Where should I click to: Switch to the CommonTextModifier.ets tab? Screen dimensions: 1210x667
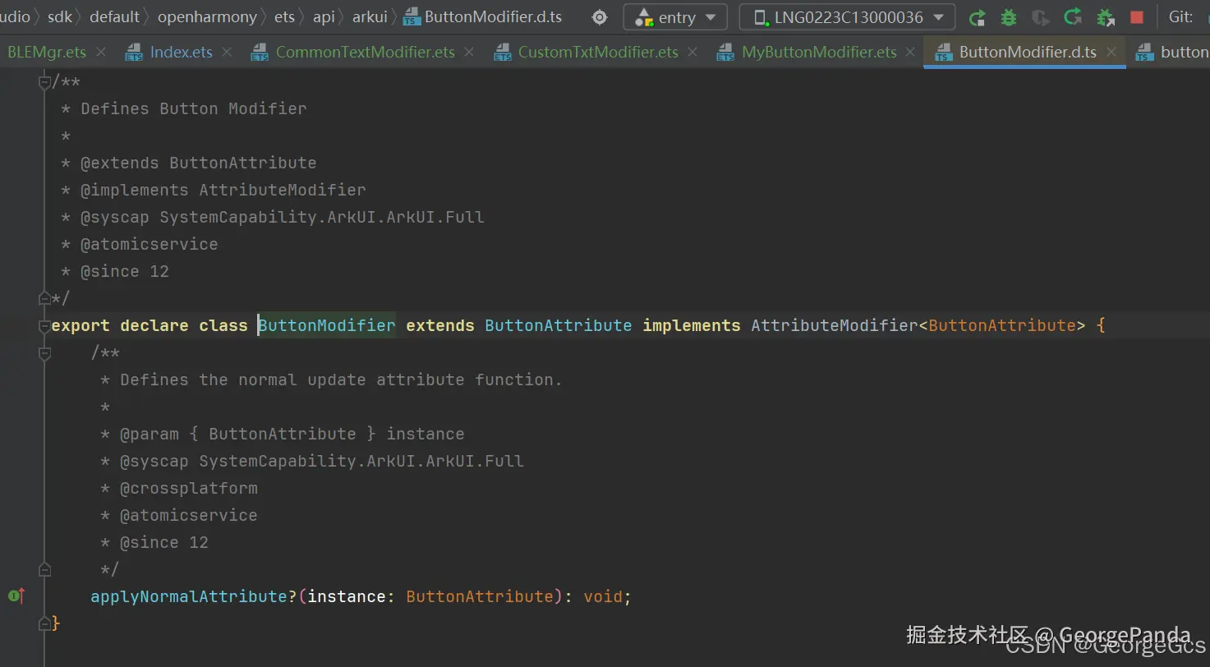coord(365,52)
